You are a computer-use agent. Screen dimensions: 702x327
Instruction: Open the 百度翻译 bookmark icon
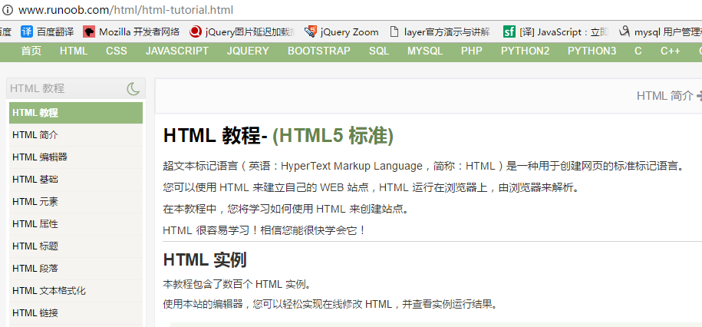[27, 32]
